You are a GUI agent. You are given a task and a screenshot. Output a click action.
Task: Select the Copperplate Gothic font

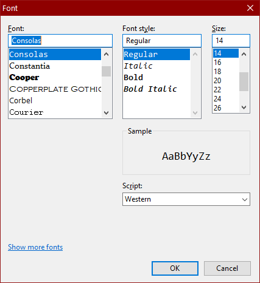[55, 89]
